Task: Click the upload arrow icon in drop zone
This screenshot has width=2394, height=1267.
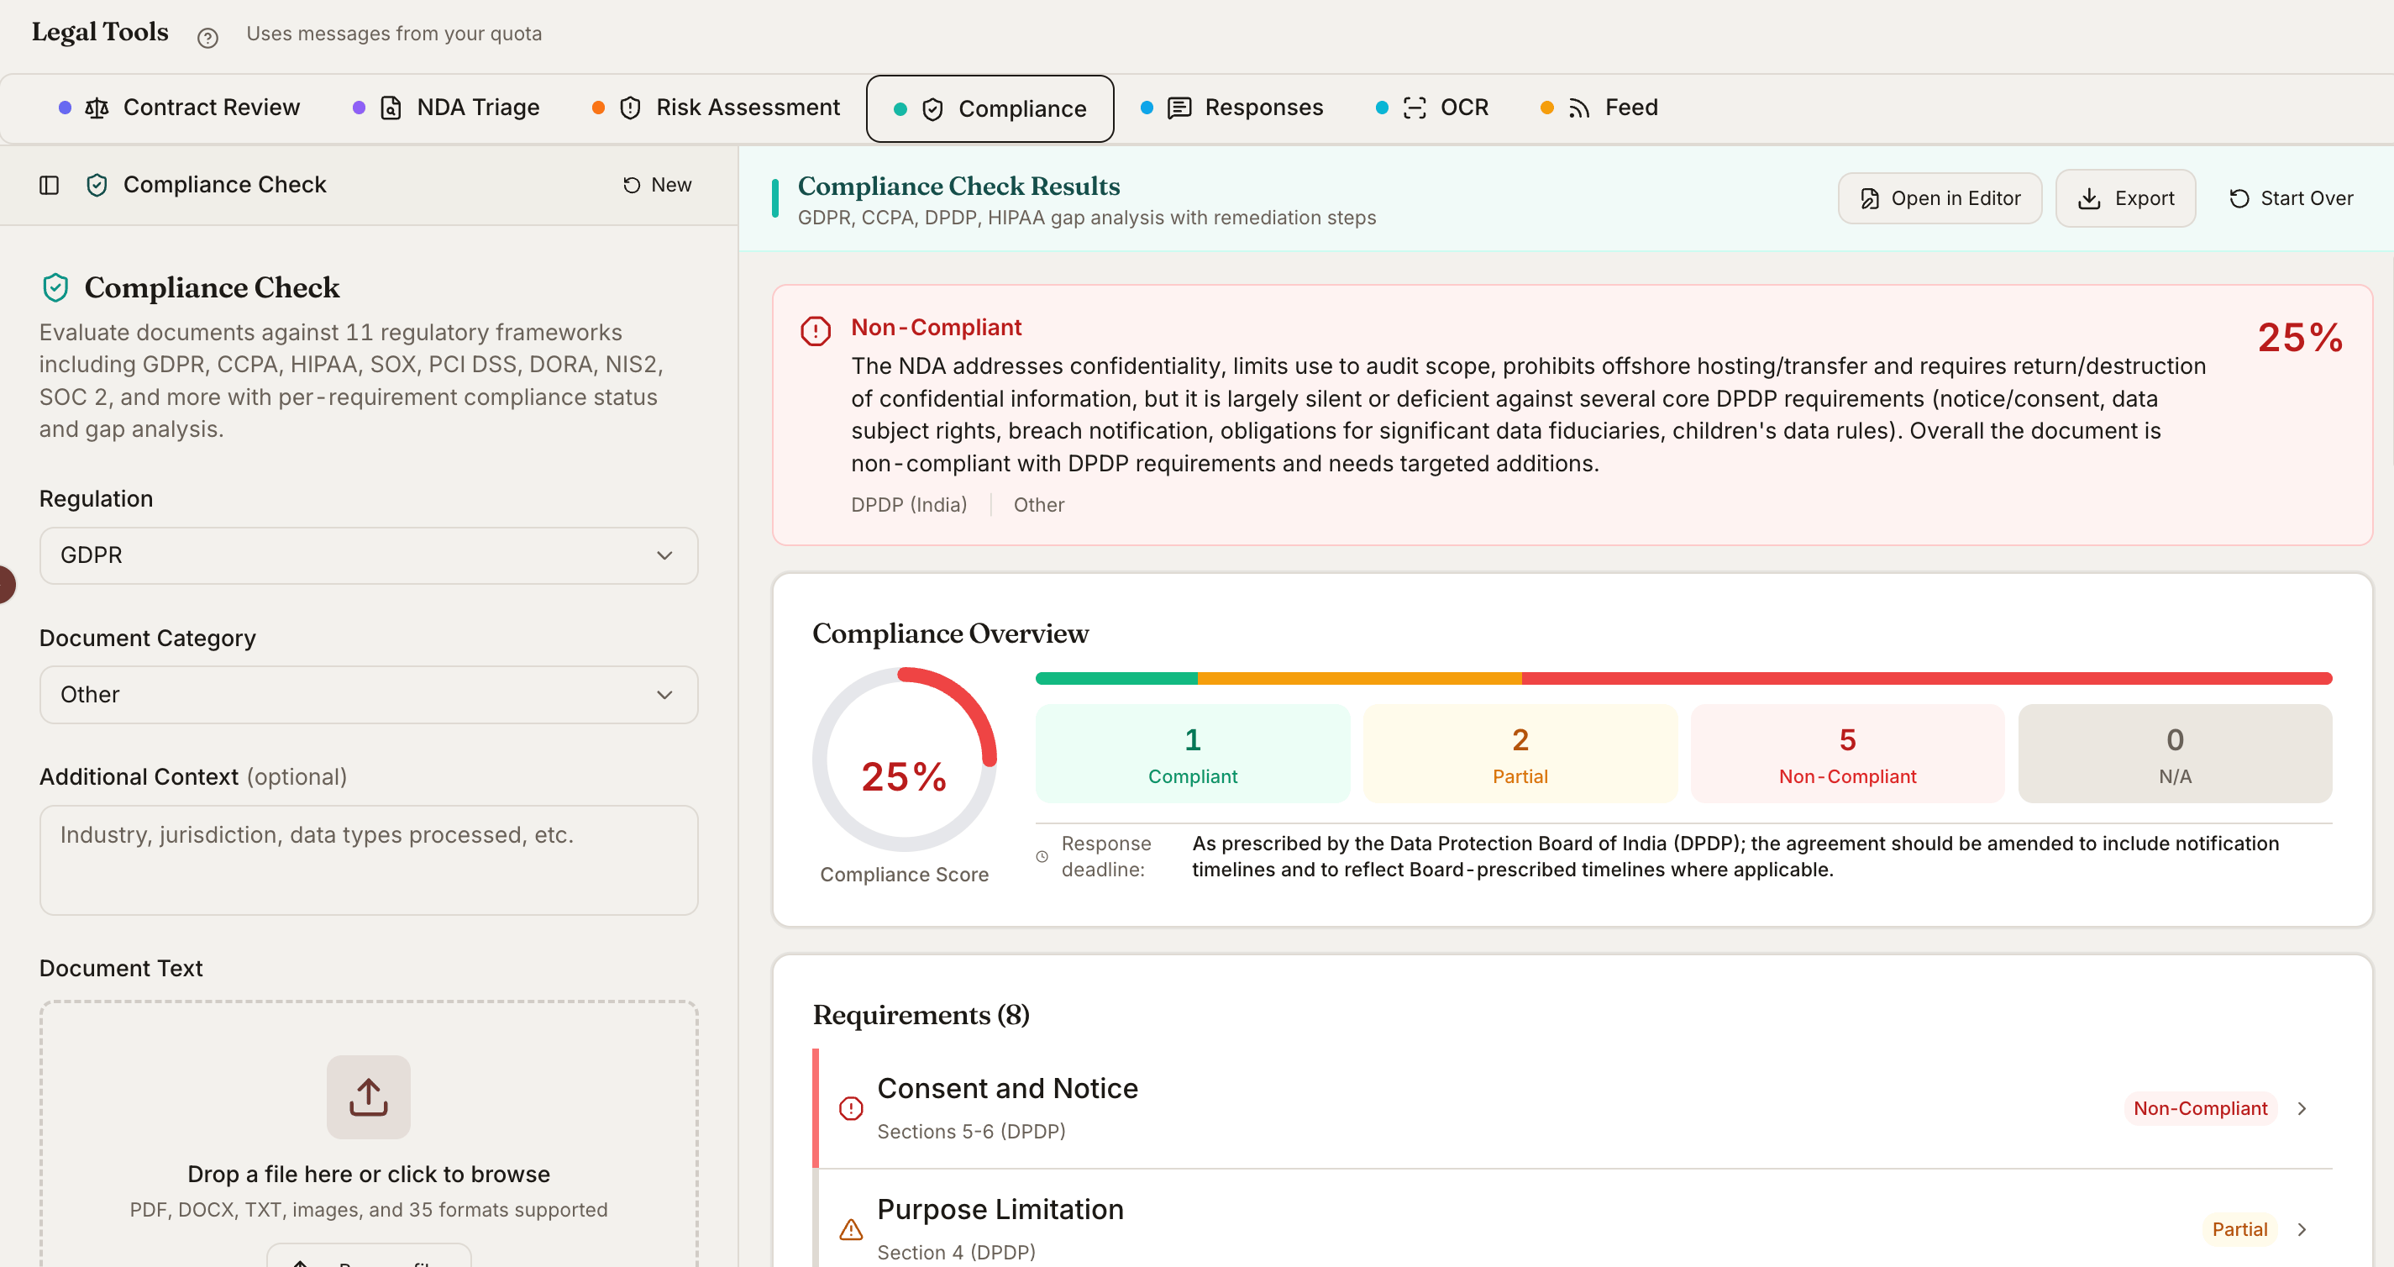Action: [368, 1097]
